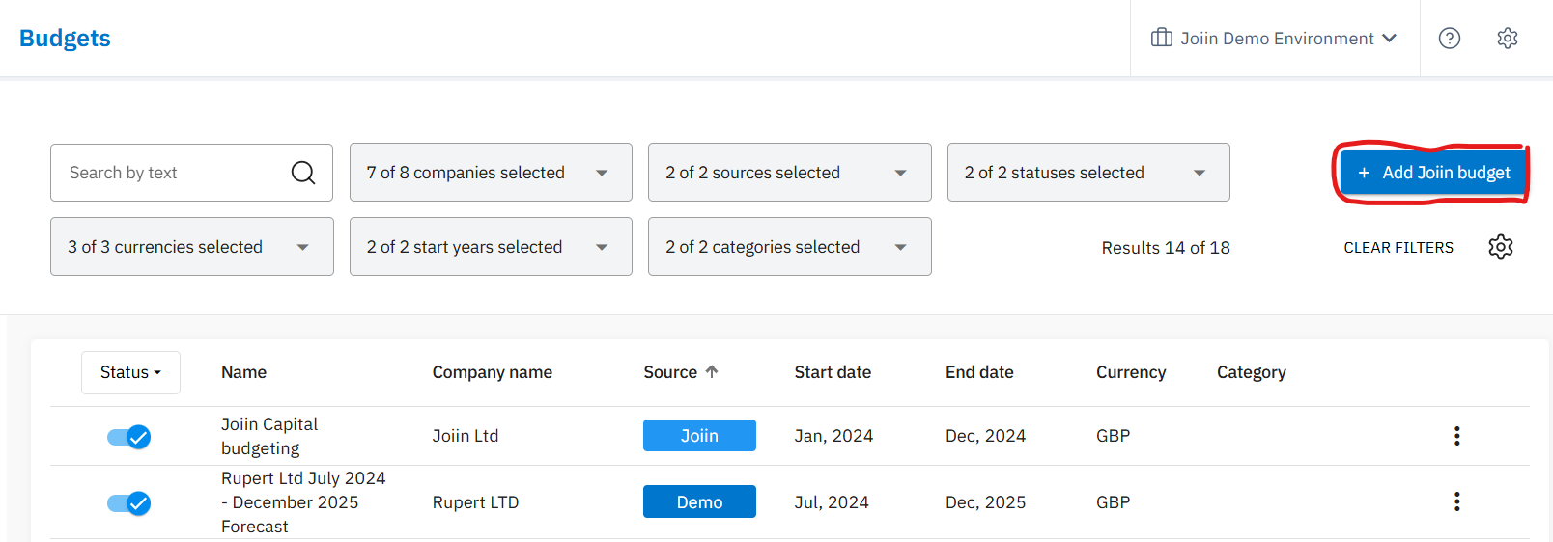This screenshot has width=1553, height=542.
Task: Expand the companies selected dropdown
Action: 491,173
